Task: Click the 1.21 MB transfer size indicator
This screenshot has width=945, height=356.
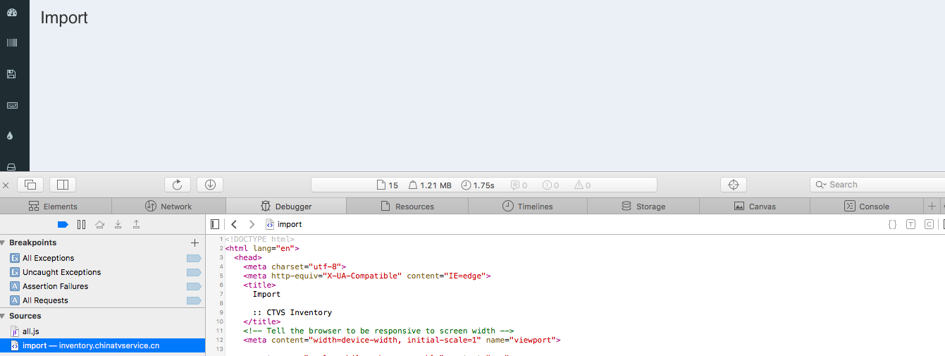Action: [x=430, y=185]
